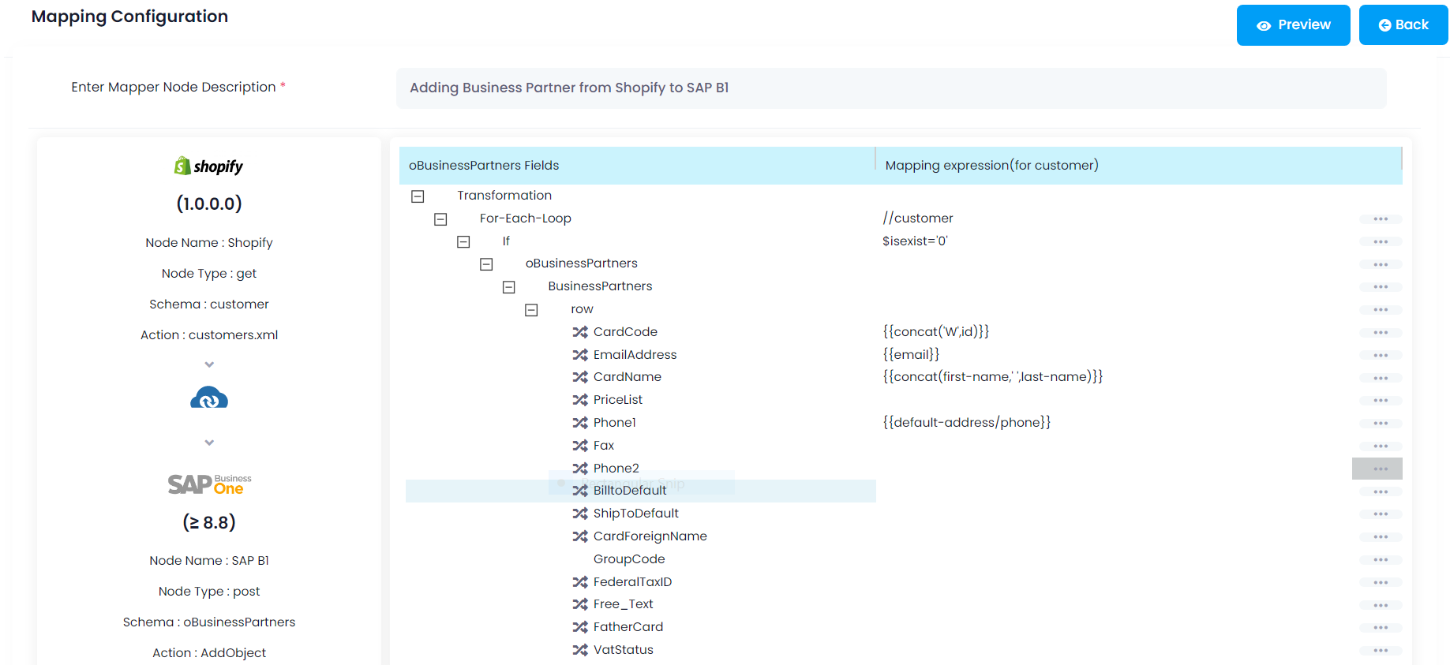Collapse the oBusinessPartners tree node
This screenshot has height=665, width=1450.
coord(486,264)
